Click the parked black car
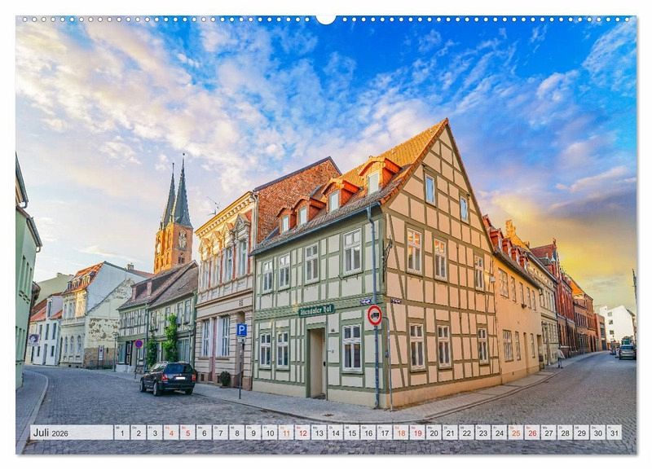Image resolution: width=652 pixels, height=470 pixels. point(168,377)
